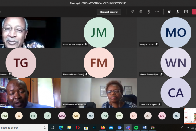
Task: Click the Request control button
Action: 109,12
